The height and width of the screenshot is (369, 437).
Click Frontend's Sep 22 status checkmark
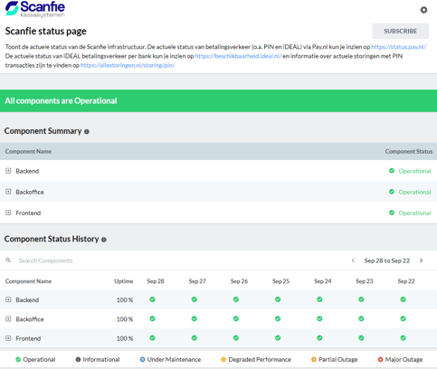pos(403,338)
